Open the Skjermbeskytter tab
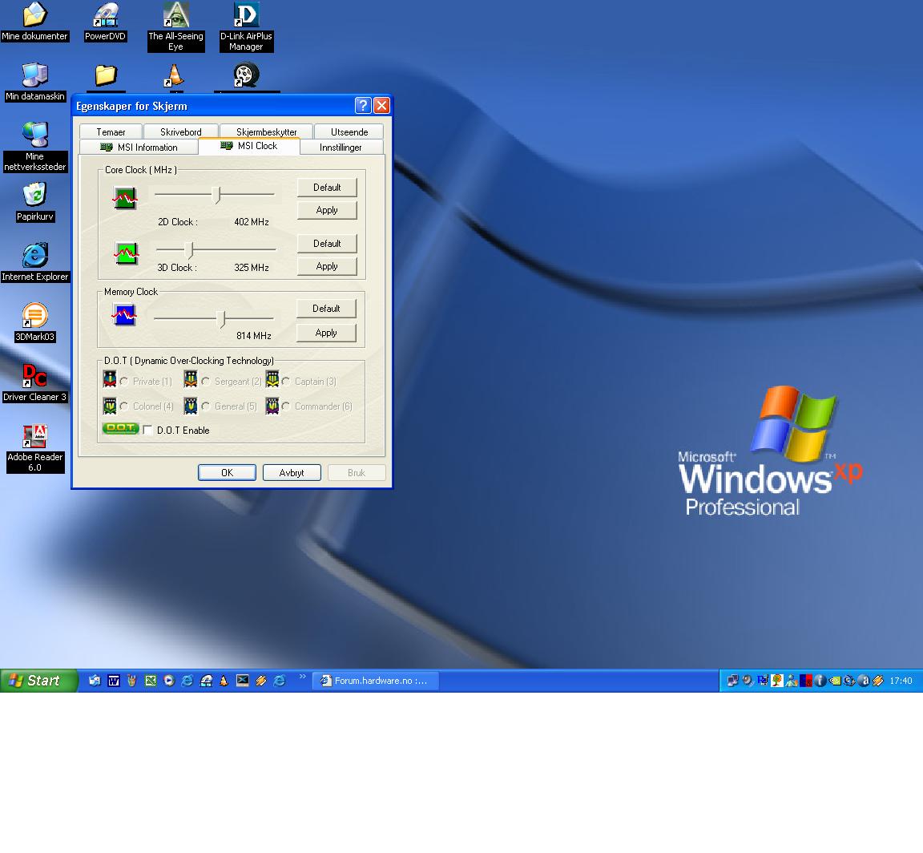 [x=266, y=132]
